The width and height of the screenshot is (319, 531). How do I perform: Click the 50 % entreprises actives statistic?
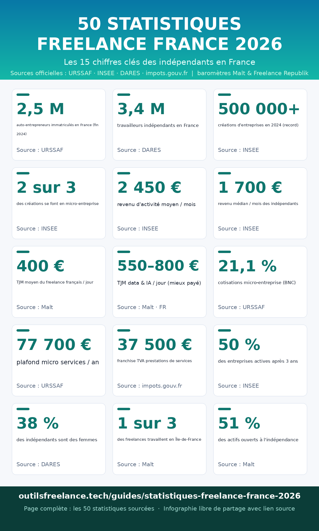click(x=239, y=345)
